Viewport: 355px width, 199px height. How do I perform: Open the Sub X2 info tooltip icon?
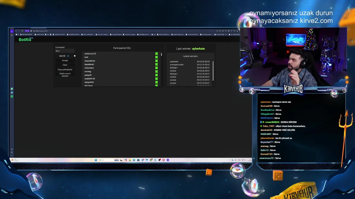click(x=68, y=56)
